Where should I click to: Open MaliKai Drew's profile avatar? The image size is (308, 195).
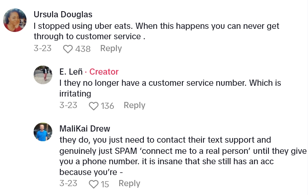tap(43, 132)
